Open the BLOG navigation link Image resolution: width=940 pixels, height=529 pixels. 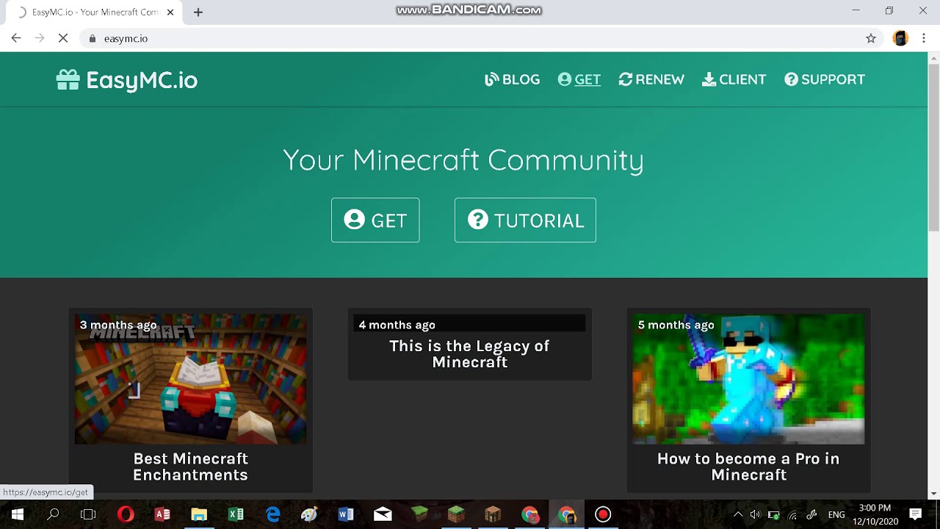coord(512,79)
